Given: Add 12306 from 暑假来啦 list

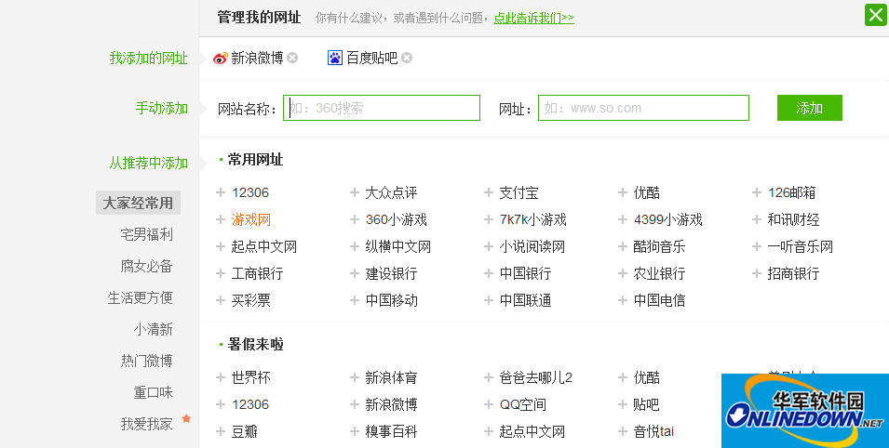Looking at the screenshot, I should coord(250,404).
